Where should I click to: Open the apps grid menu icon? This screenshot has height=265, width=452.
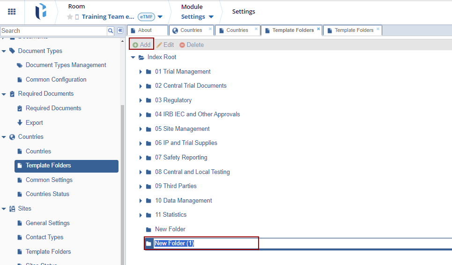coord(12,12)
